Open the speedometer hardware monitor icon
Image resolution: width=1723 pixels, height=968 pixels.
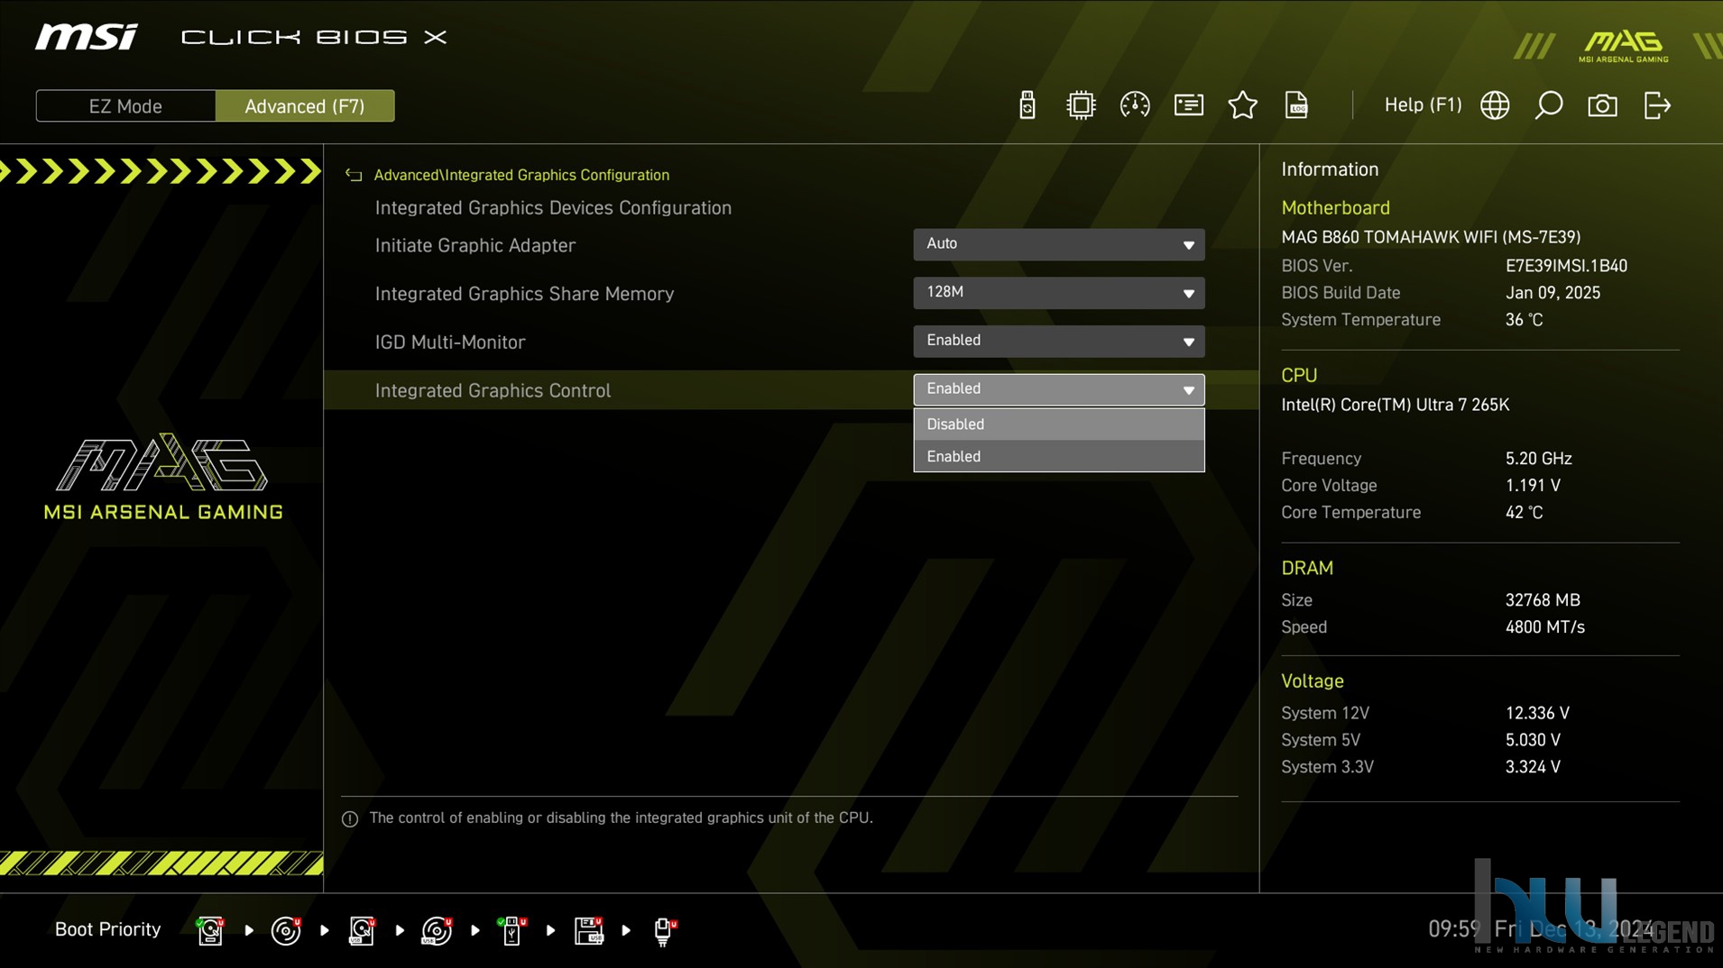1134,105
